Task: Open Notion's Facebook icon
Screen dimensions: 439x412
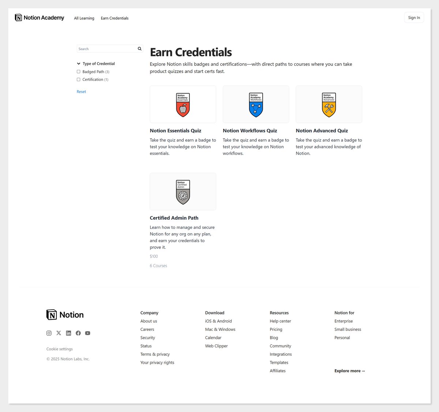Action: 78,333
